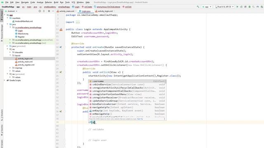Click the Make Project hammer icon

click(x=198, y=7)
